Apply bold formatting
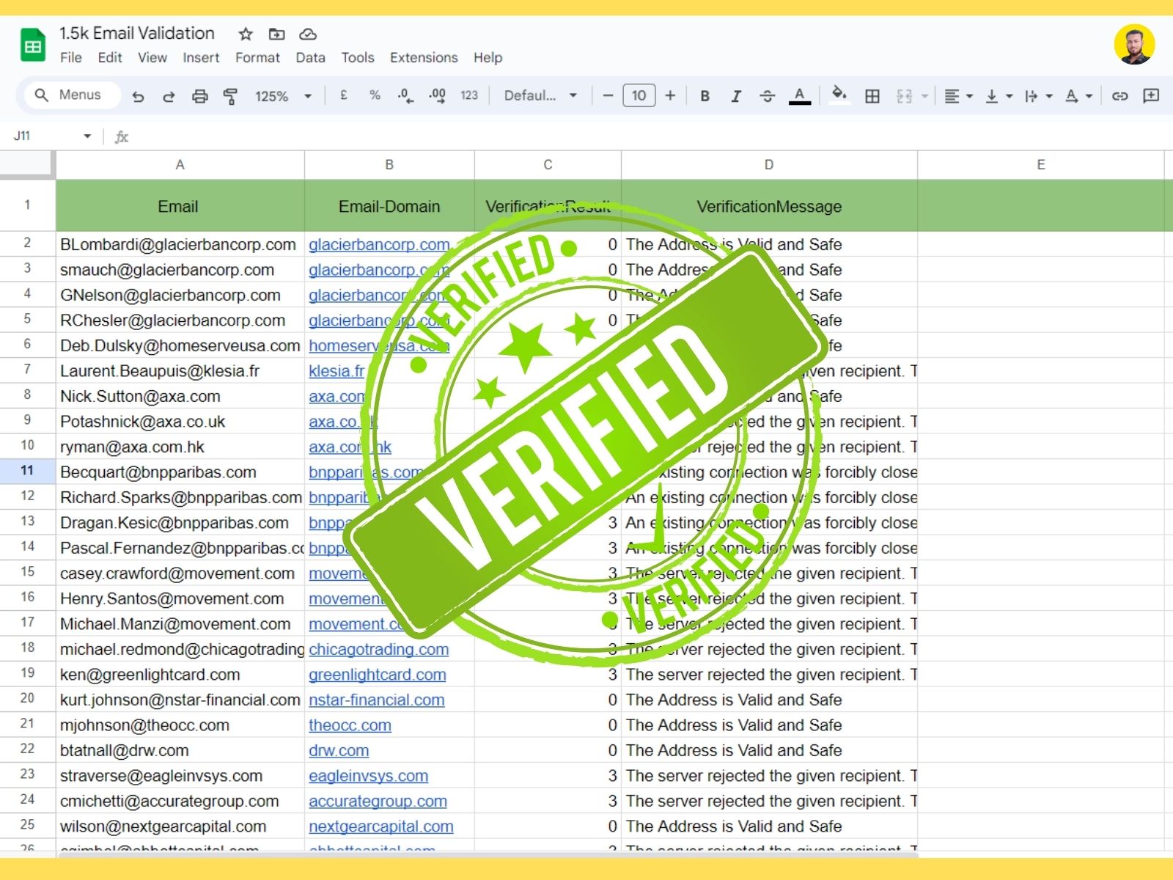This screenshot has width=1173, height=880. 705,95
